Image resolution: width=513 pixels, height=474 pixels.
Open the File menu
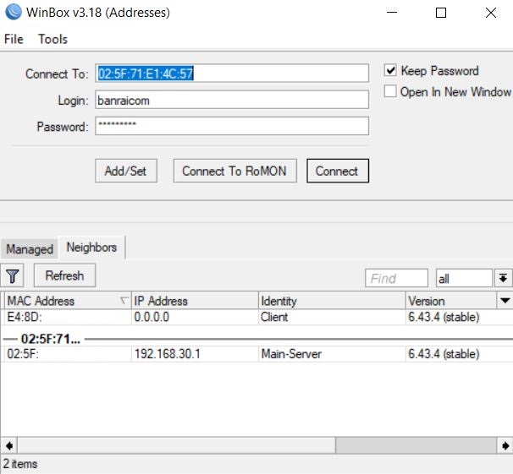pyautogui.click(x=14, y=39)
